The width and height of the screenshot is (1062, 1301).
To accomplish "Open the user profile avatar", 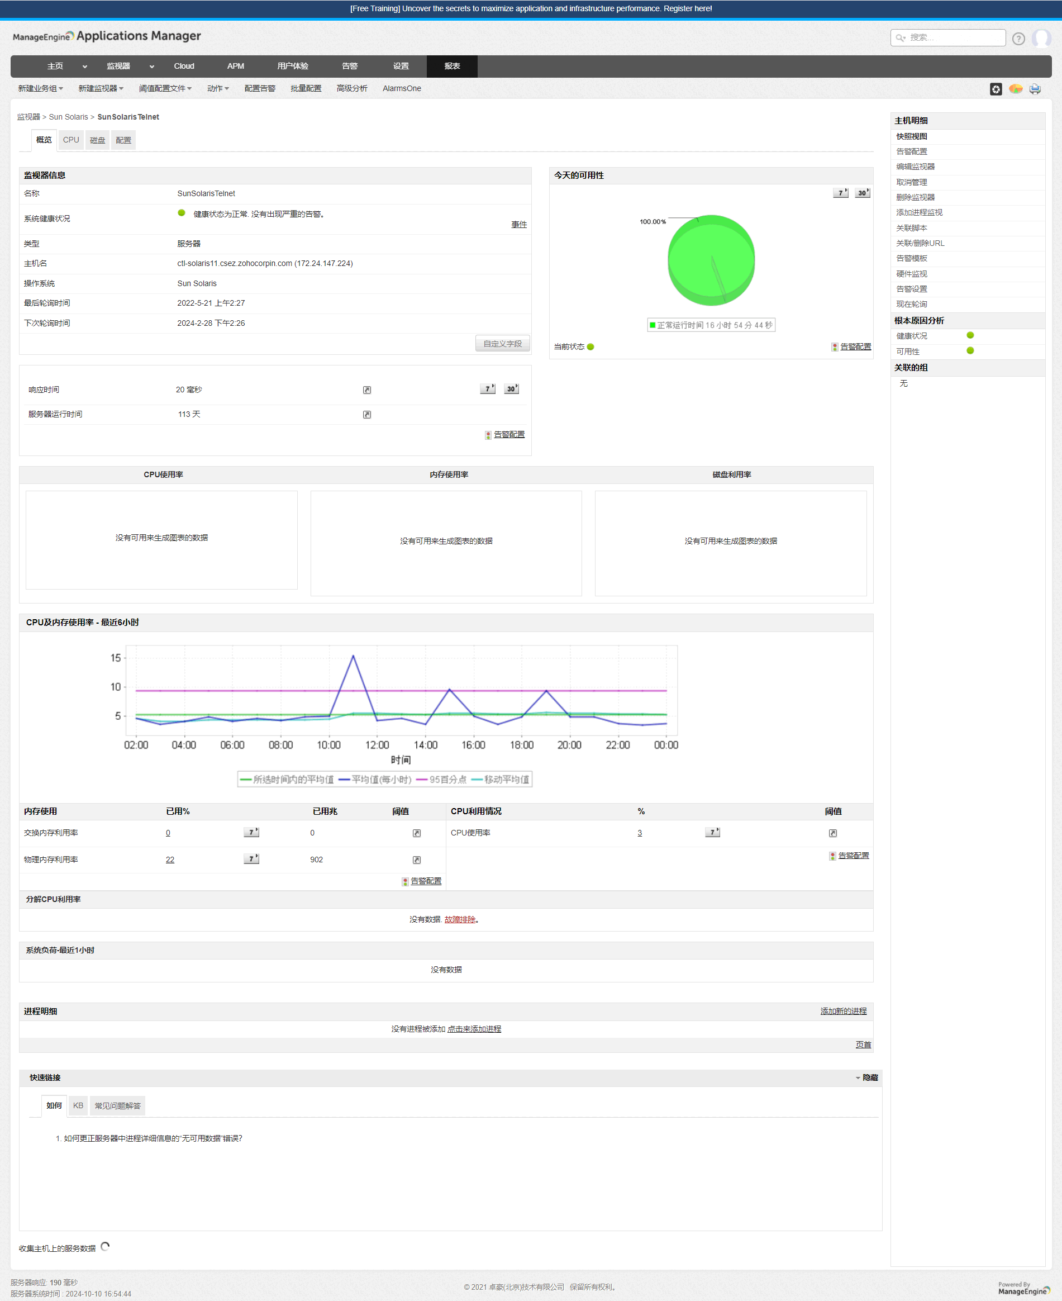I will (1041, 38).
